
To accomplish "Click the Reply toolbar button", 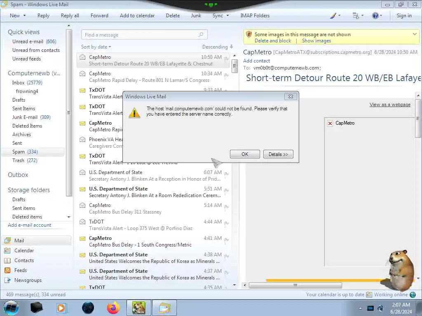I will (43, 16).
